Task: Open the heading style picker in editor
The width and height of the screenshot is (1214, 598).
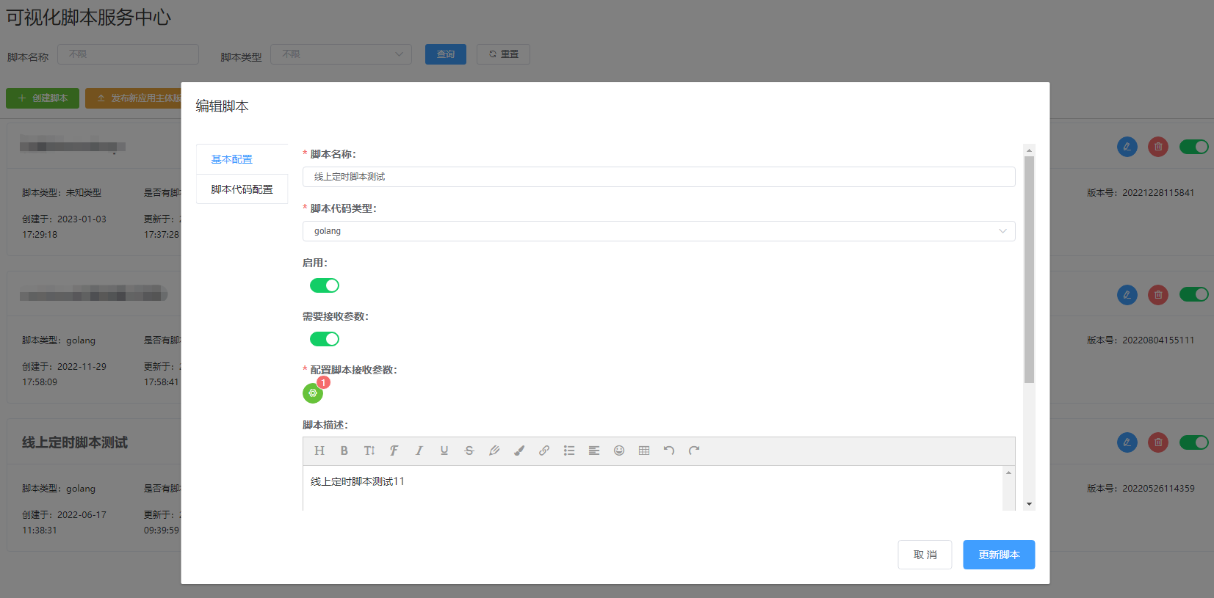Action: pos(319,451)
